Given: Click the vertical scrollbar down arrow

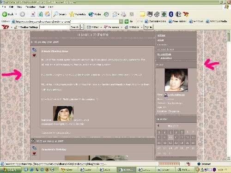Looking at the screenshot, I should [x=229, y=158].
